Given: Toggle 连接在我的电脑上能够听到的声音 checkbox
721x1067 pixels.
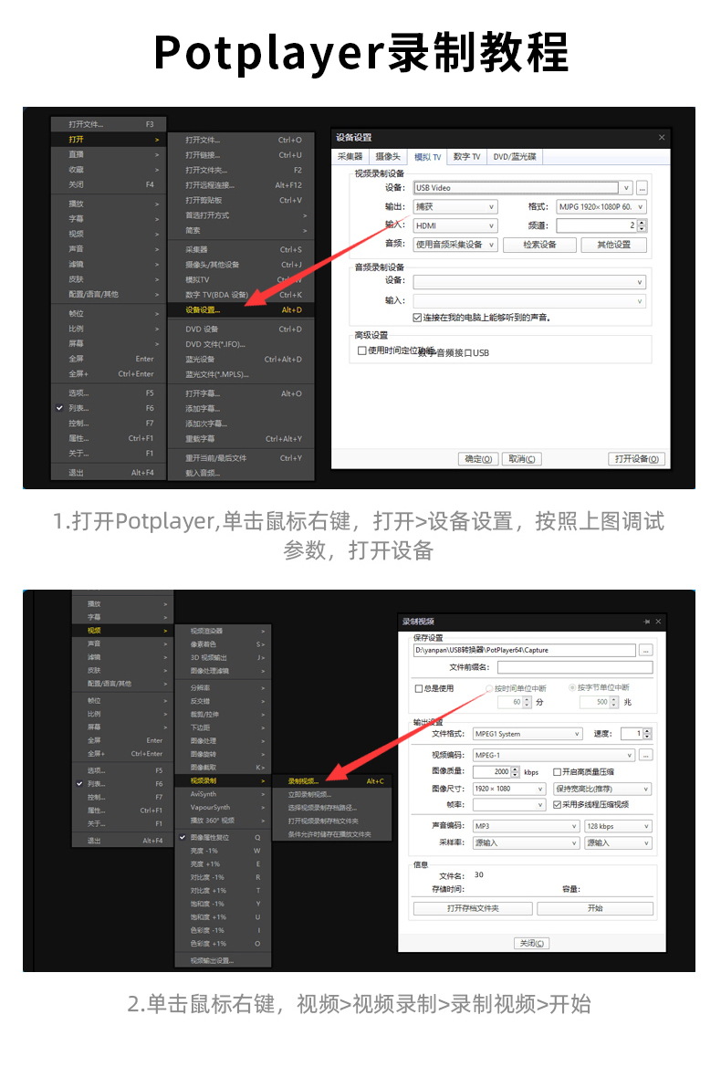Looking at the screenshot, I should pos(417,318).
